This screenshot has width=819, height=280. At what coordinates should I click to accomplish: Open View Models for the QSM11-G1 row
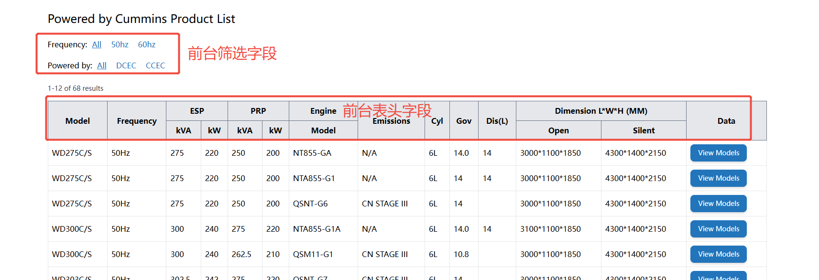point(719,254)
